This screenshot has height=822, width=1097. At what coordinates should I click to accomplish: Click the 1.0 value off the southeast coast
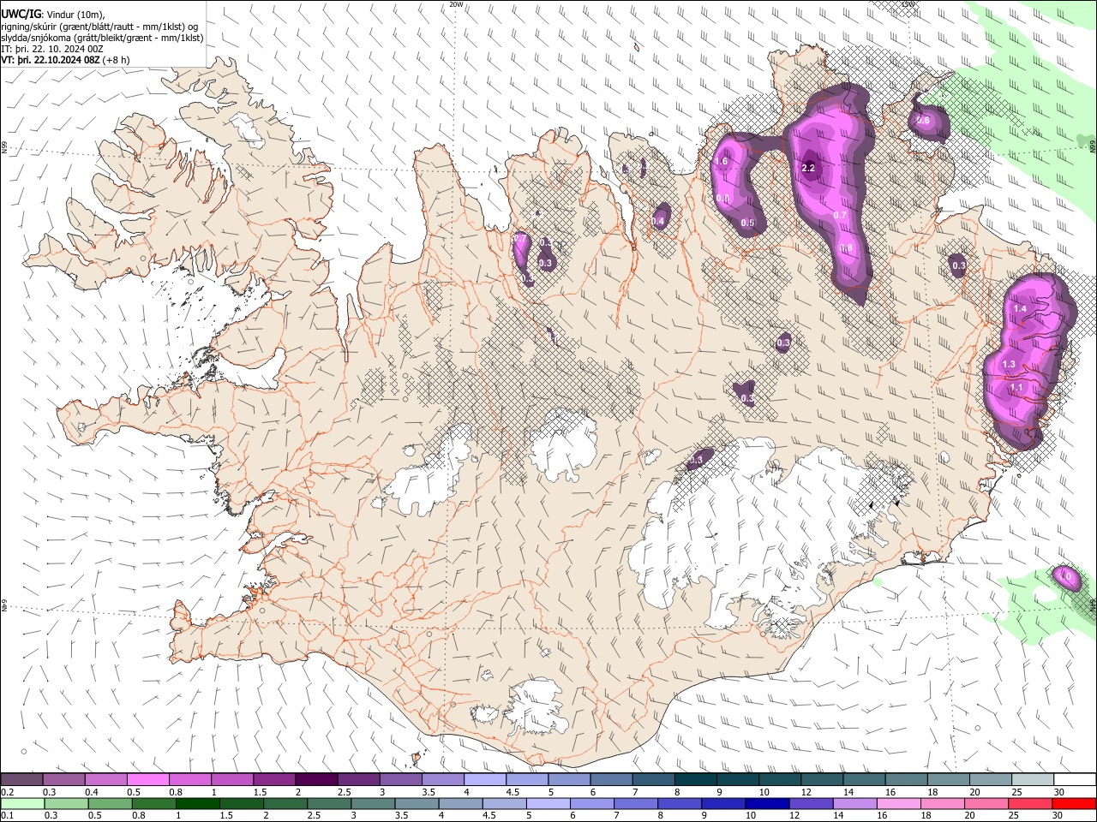pos(1065,577)
